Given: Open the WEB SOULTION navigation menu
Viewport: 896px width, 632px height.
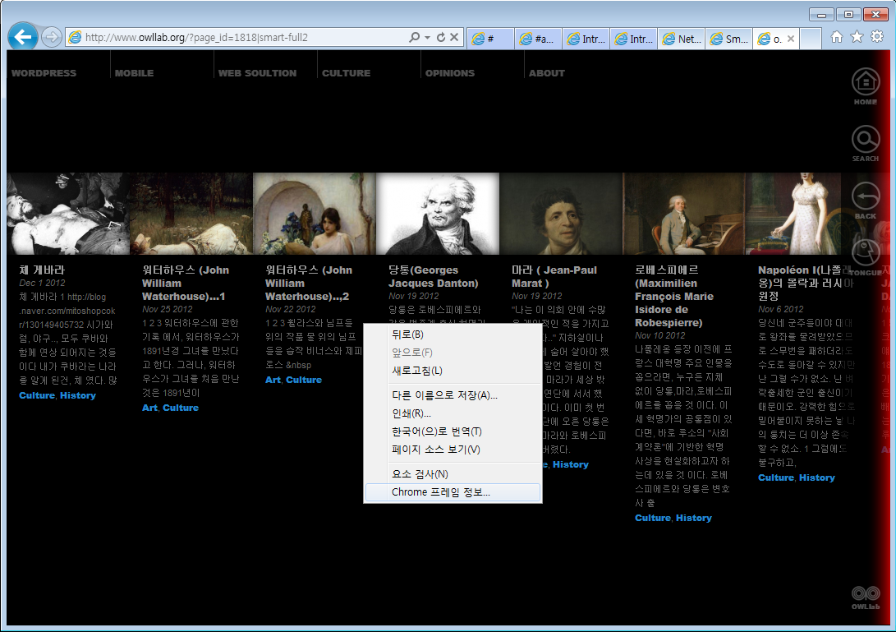Looking at the screenshot, I should coord(258,73).
